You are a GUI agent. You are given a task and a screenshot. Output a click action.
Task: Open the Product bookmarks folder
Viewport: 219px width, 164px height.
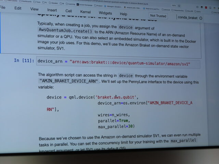(x=98, y=6)
